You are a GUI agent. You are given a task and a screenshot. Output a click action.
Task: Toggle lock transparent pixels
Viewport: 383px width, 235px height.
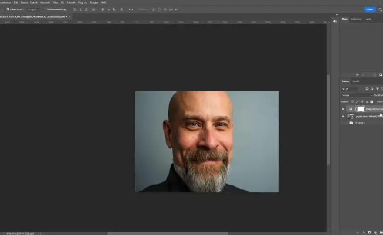(x=352, y=102)
